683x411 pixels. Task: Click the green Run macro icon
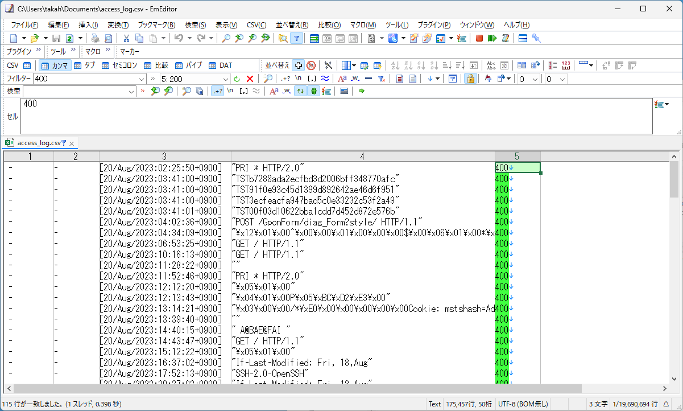pyautogui.click(x=492, y=38)
